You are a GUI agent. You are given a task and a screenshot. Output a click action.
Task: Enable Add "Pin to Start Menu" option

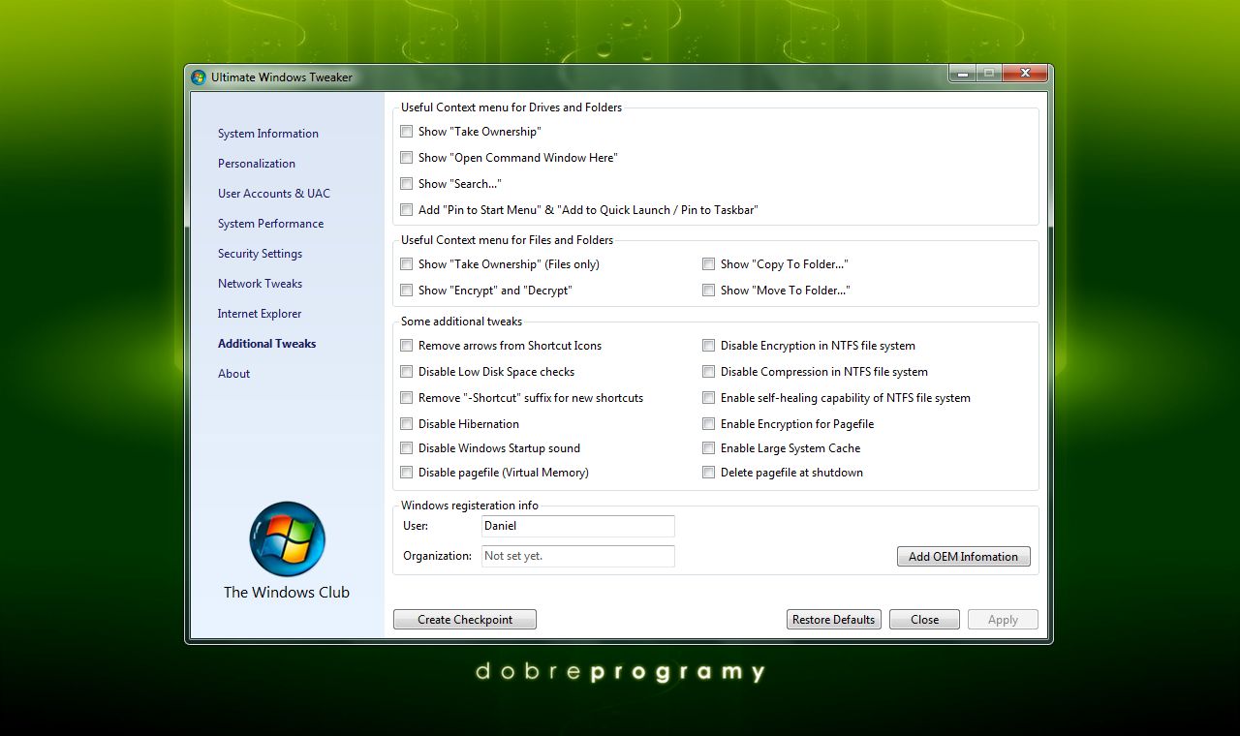coord(407,210)
